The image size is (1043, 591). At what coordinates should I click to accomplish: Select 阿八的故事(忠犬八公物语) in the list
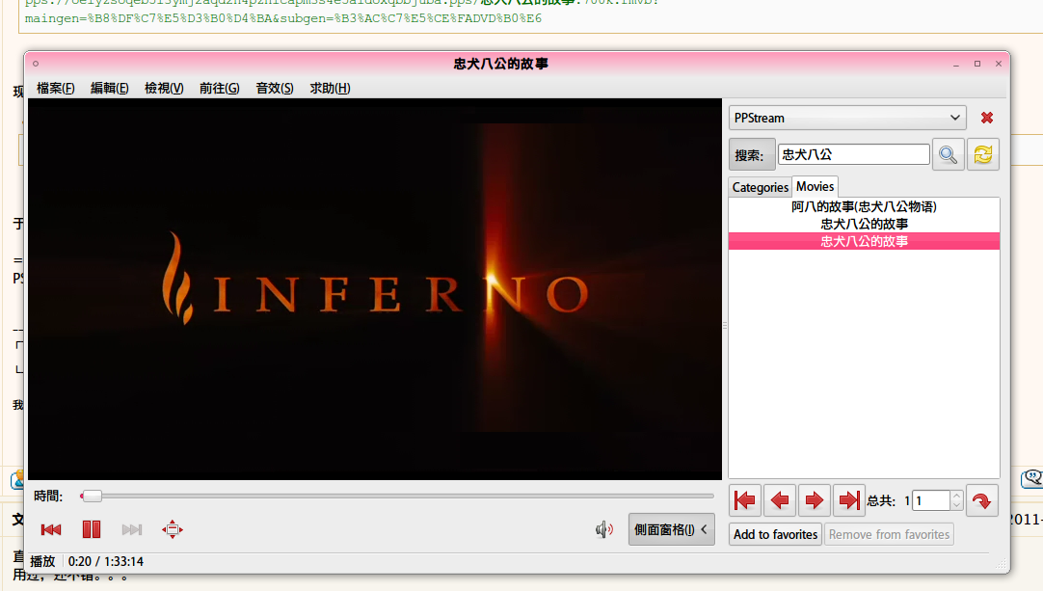click(x=864, y=207)
